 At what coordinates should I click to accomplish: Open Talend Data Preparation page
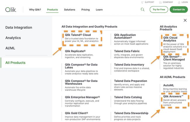(x=130, y=81)
